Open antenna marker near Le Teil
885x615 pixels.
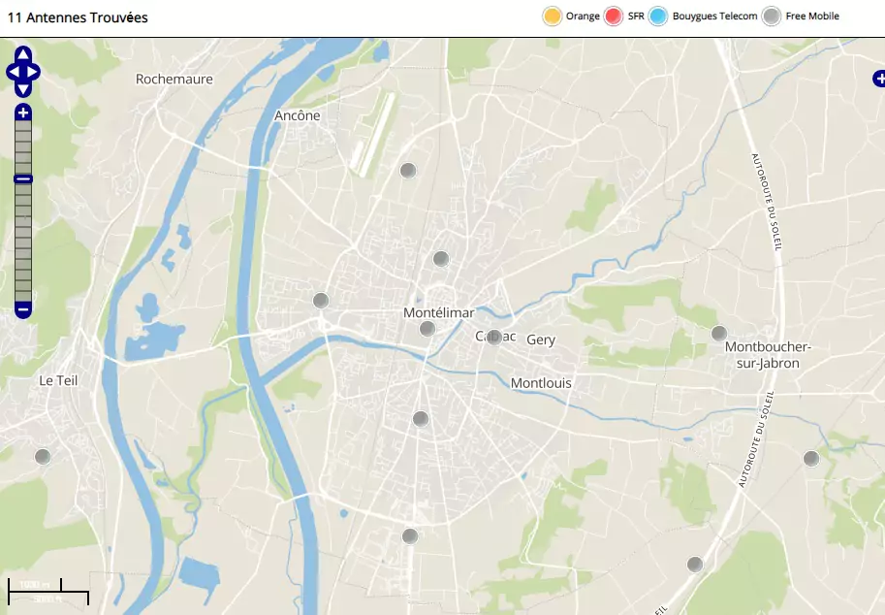coord(43,456)
